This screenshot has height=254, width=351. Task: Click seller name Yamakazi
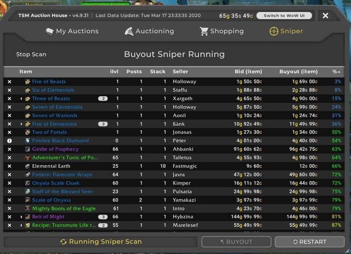(x=184, y=200)
